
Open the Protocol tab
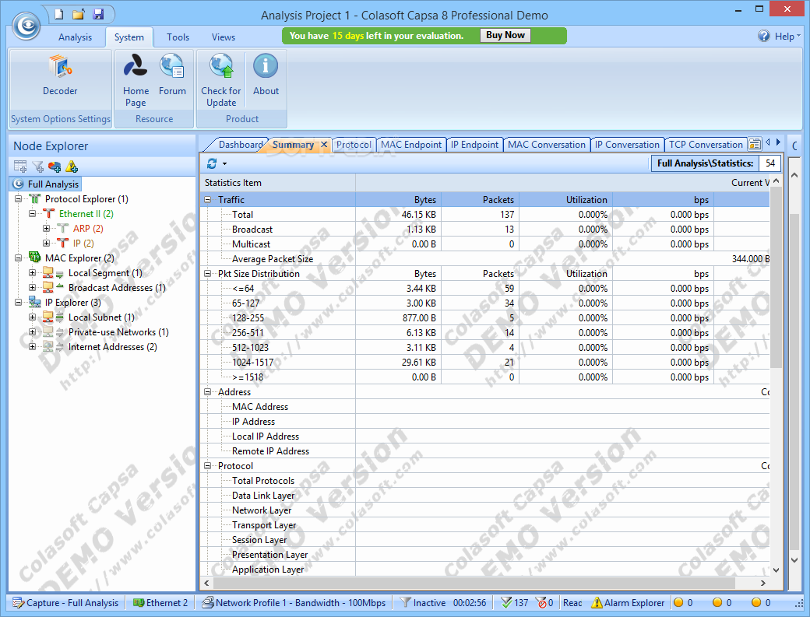coord(354,145)
